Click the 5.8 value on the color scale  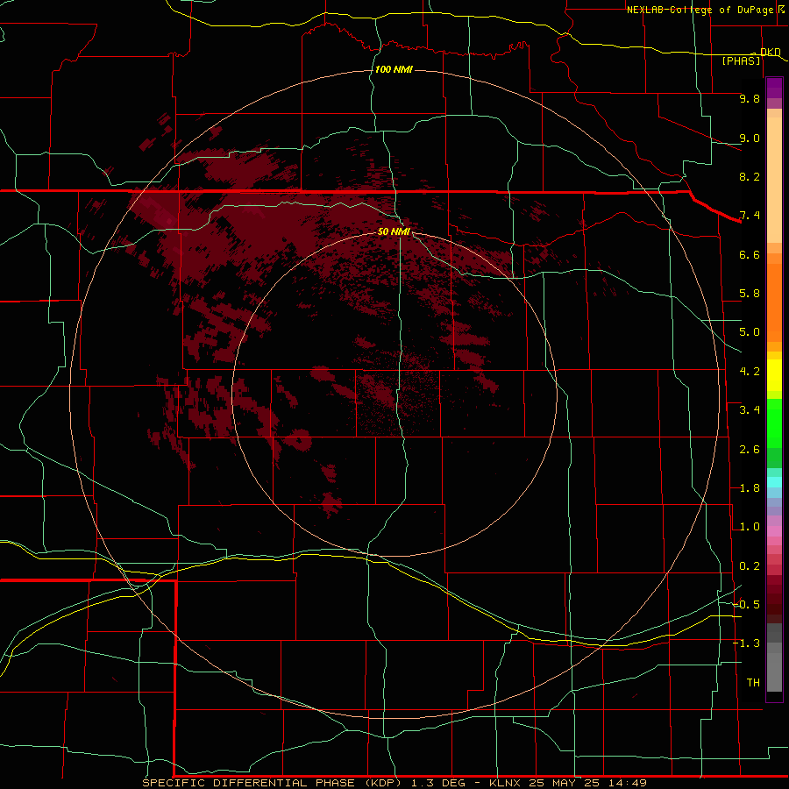tap(750, 294)
